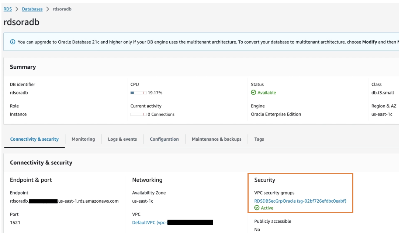Switch to the Tags tab
The width and height of the screenshot is (405, 237).
259,139
